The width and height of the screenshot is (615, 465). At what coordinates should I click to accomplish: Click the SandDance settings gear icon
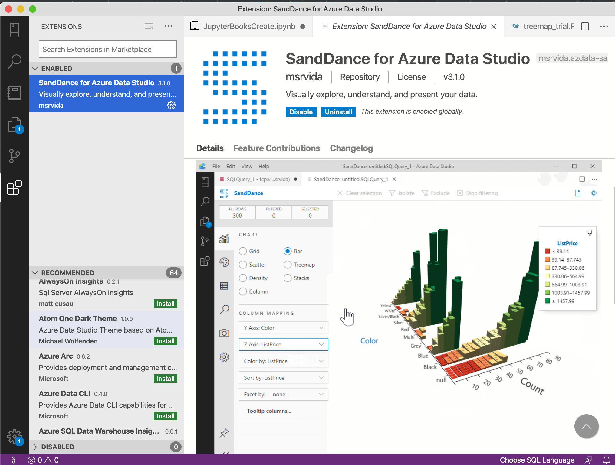[x=224, y=357]
